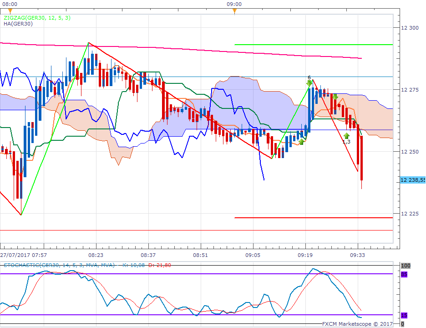The width and height of the screenshot is (426, 328).
Task: Click the orange triangle marker under 08:00
Action: (10, 11)
